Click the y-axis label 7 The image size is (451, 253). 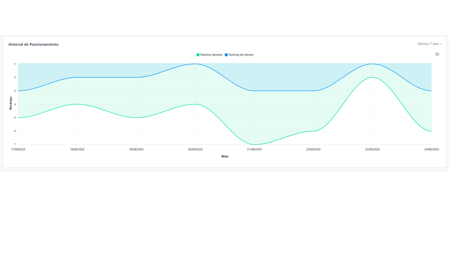pyautogui.click(x=15, y=144)
